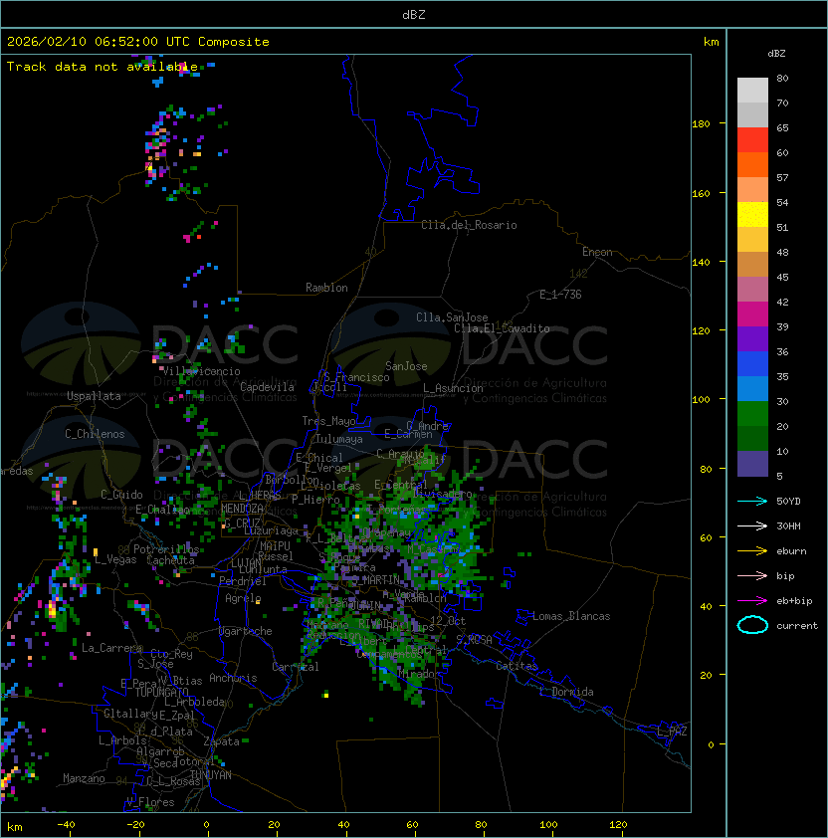The image size is (828, 838).
Task: Click the Uspallata map label
Action: (x=94, y=396)
